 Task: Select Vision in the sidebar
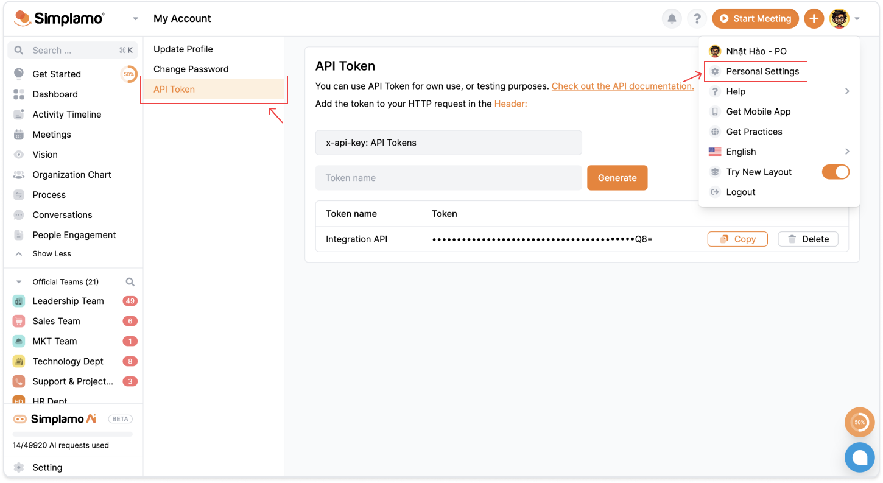click(x=44, y=154)
